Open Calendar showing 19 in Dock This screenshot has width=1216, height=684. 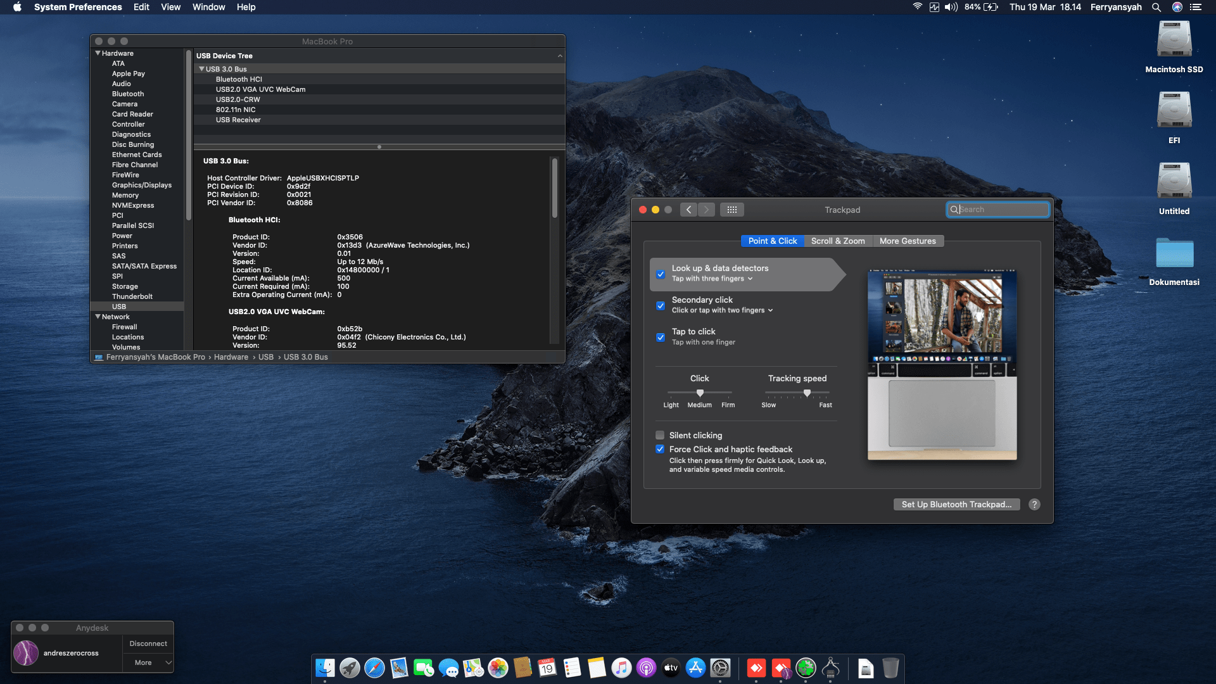tap(547, 668)
